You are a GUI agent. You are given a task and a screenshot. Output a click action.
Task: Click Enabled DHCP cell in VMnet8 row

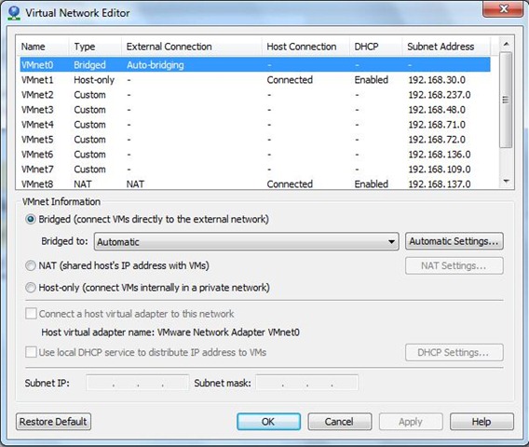[372, 184]
